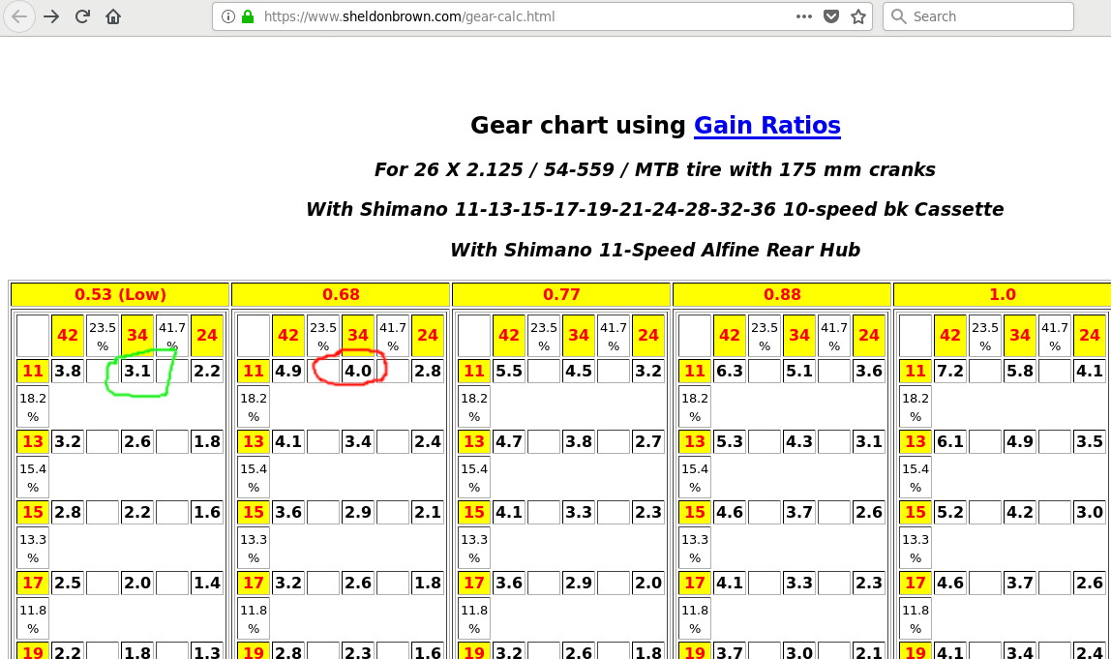Open the Gain Ratios link
1111x659 pixels.
pyautogui.click(x=766, y=125)
